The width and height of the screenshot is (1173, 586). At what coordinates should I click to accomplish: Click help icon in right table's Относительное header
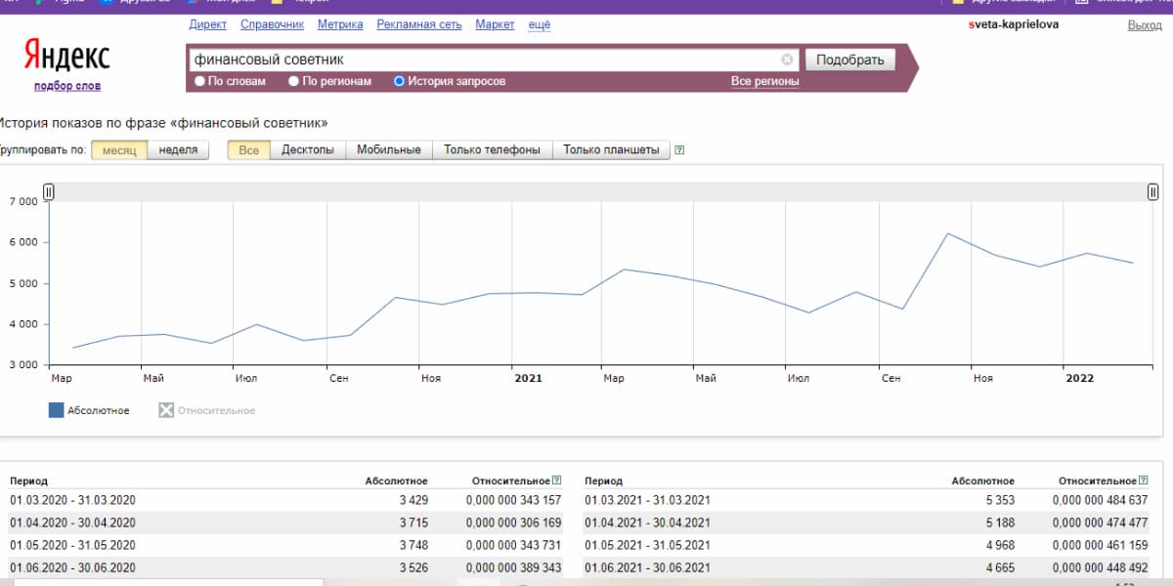click(x=1144, y=481)
